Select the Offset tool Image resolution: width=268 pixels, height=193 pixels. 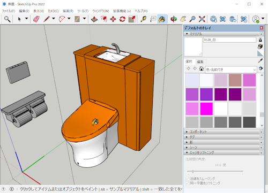pos(104,19)
